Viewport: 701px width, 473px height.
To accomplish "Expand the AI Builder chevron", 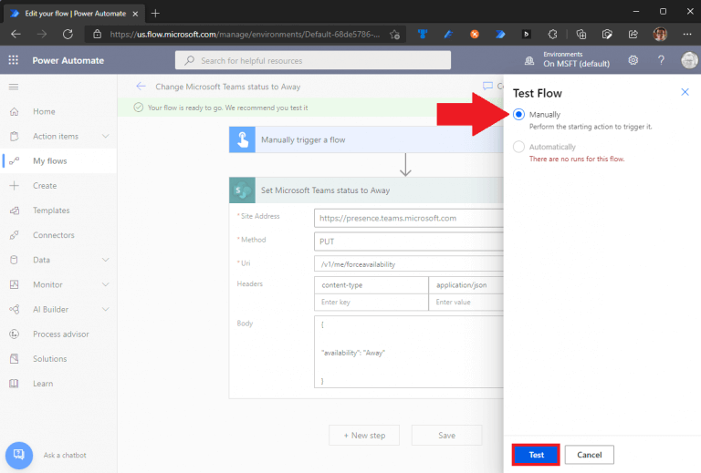I will click(x=106, y=309).
